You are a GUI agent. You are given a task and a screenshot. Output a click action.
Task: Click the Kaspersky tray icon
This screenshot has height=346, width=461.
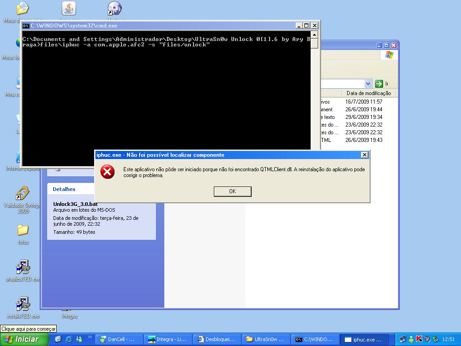pos(419,339)
